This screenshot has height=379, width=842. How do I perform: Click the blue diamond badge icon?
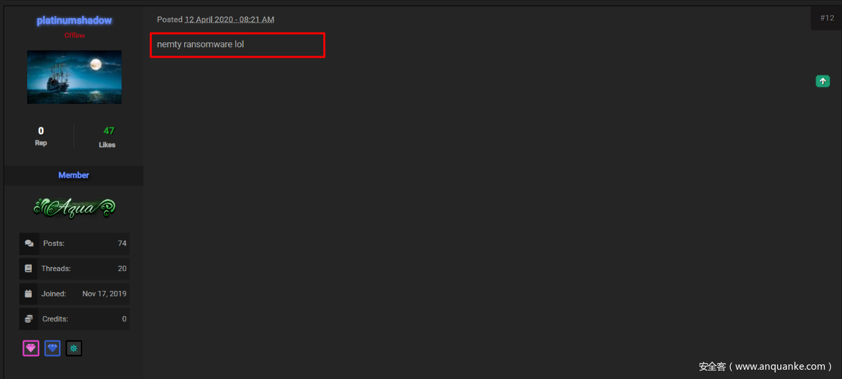52,348
